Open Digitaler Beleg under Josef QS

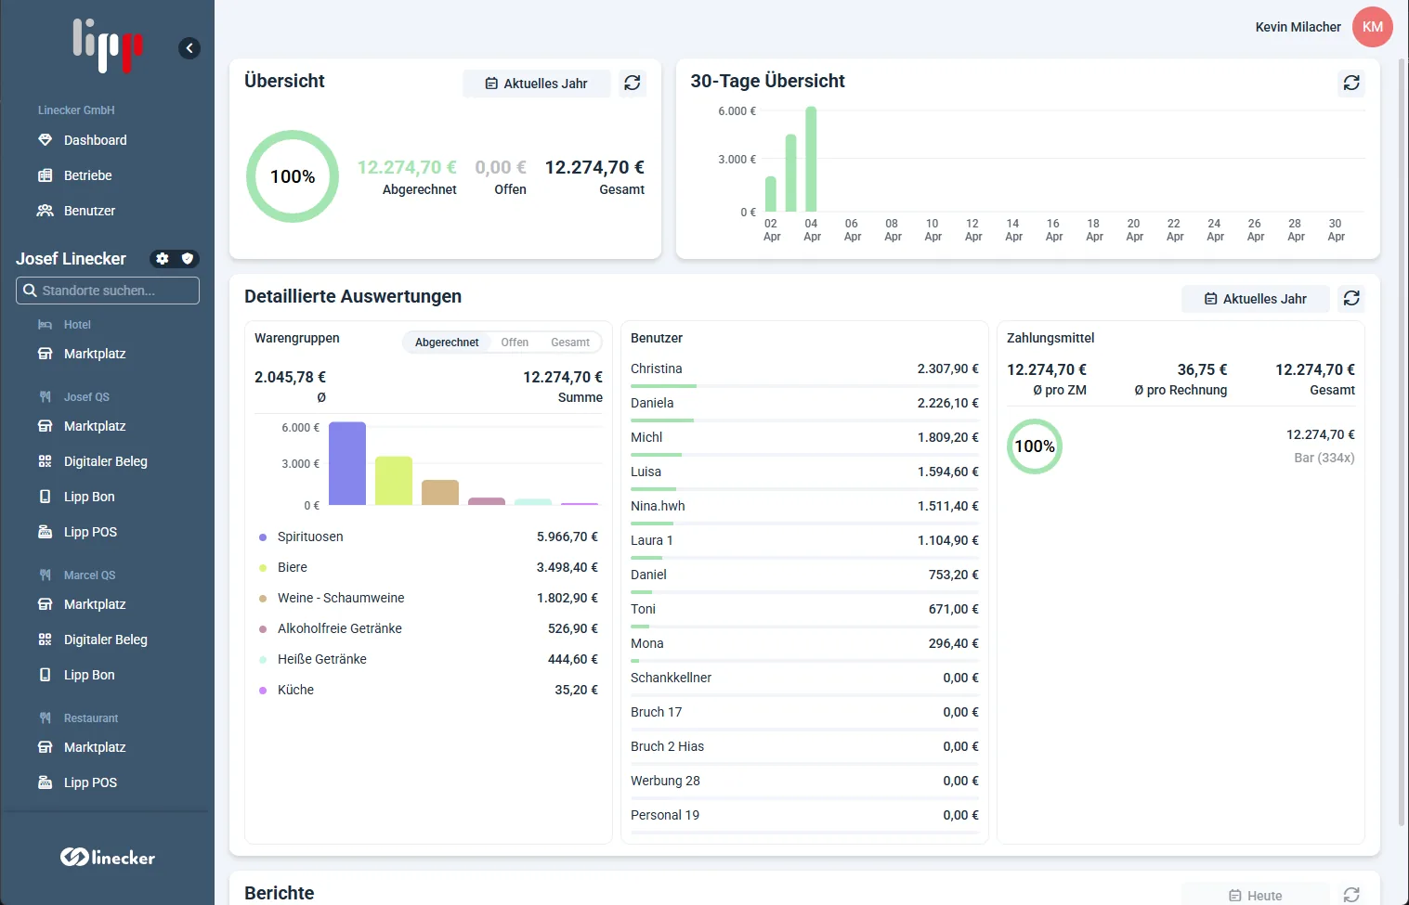[107, 461]
